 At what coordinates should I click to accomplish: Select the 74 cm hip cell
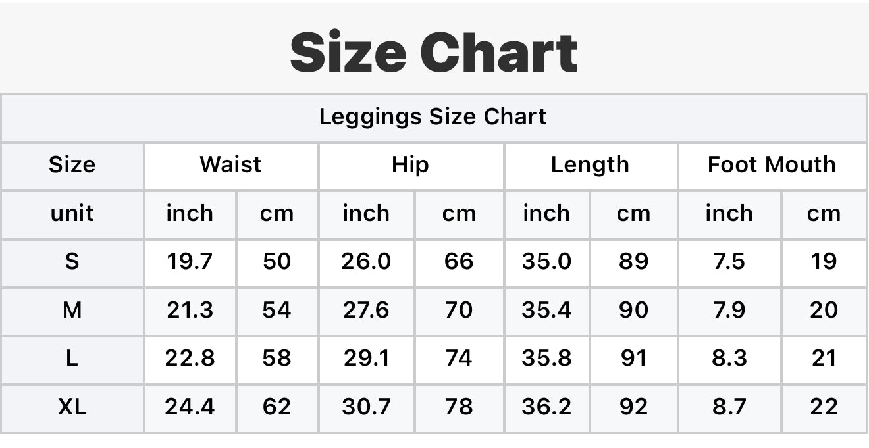coord(459,359)
